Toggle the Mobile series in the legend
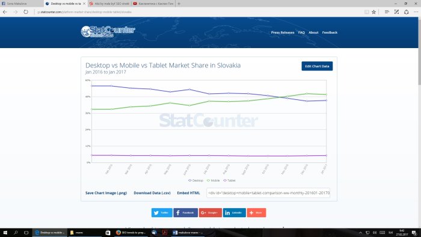Image resolution: width=421 pixels, height=237 pixels. pos(213,180)
